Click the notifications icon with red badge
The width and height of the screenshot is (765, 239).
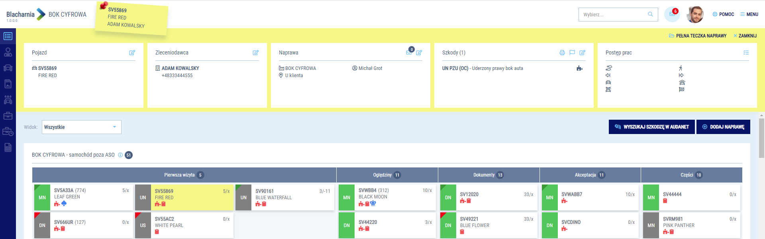tap(672, 14)
